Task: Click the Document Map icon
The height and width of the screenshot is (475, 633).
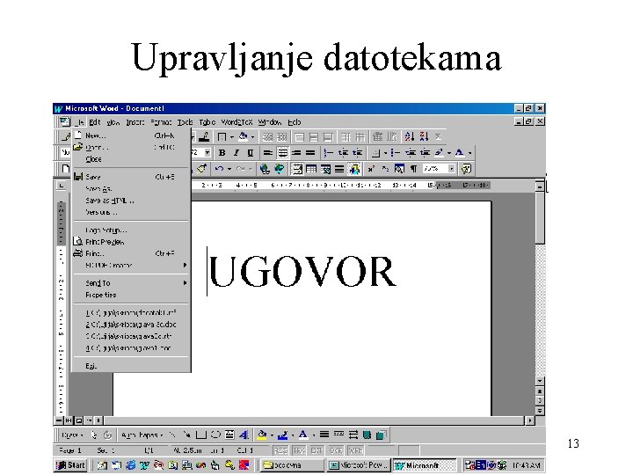Action: click(399, 169)
